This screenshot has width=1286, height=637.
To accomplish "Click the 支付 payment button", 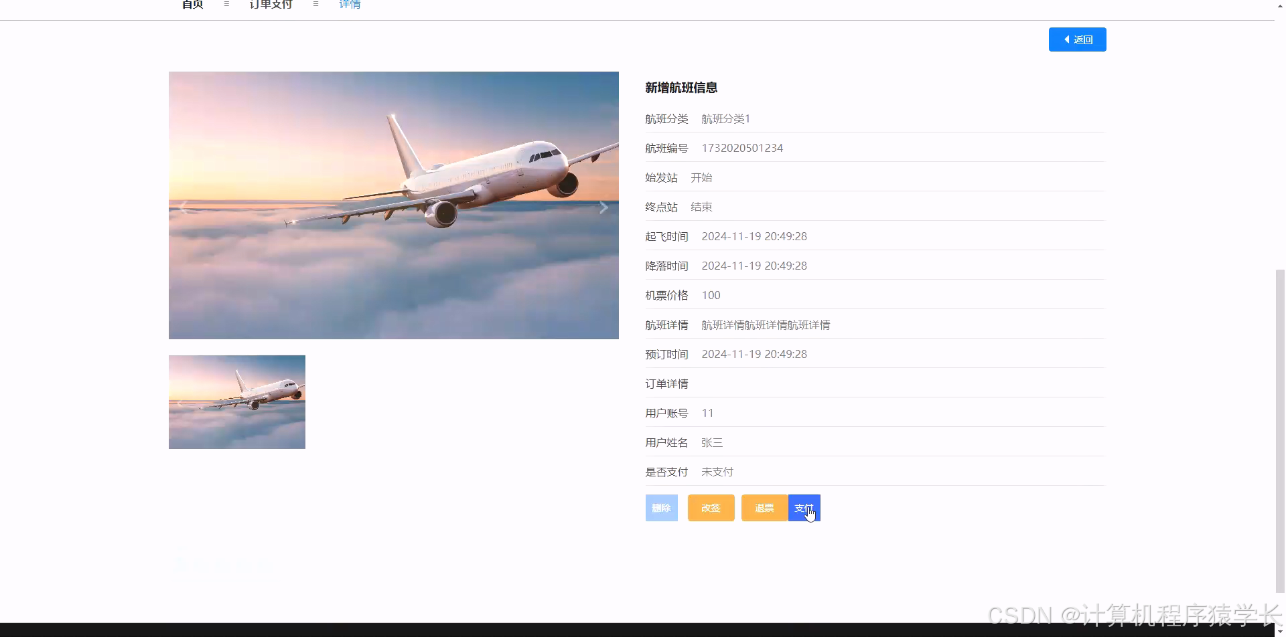I will (x=804, y=508).
